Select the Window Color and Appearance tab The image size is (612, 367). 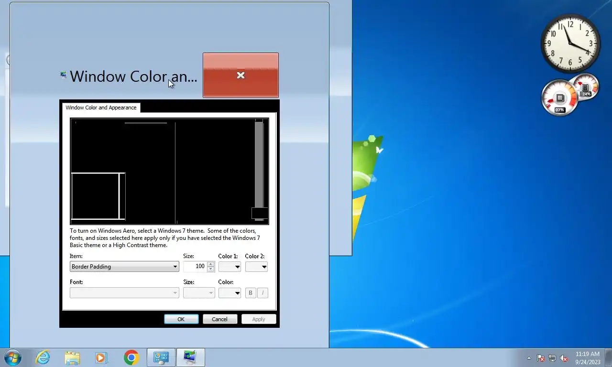101,108
